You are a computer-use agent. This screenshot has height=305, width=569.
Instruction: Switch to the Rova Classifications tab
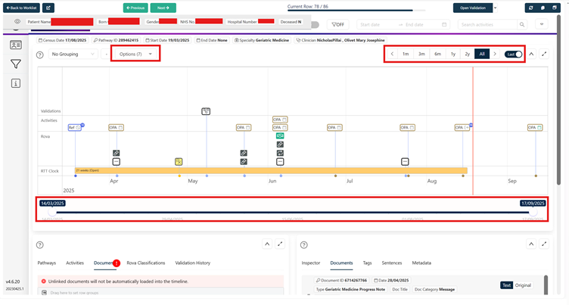[x=145, y=263]
